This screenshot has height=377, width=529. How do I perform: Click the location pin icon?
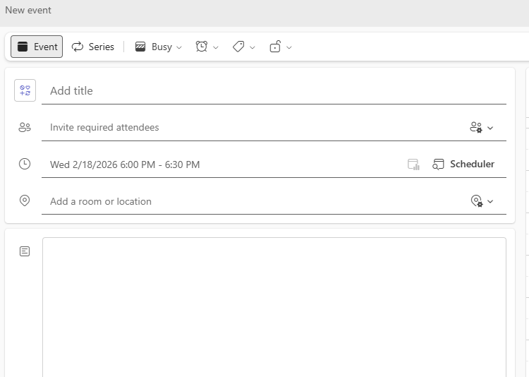(25, 201)
